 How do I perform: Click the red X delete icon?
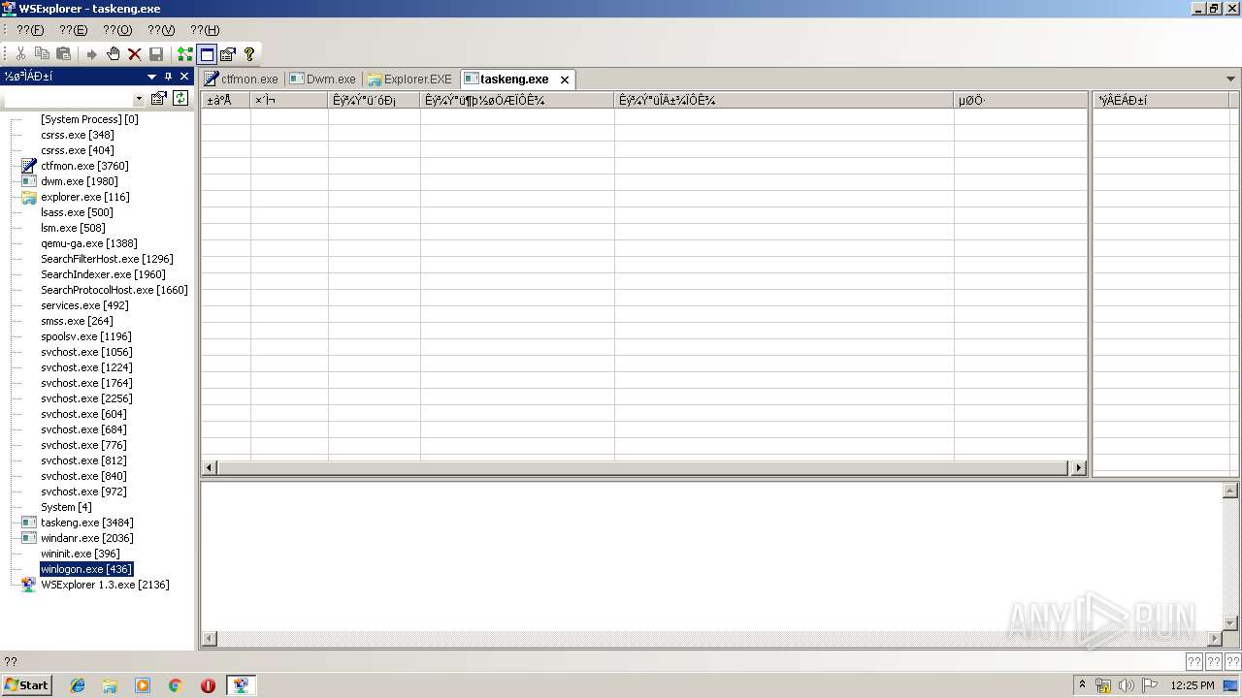coord(135,54)
